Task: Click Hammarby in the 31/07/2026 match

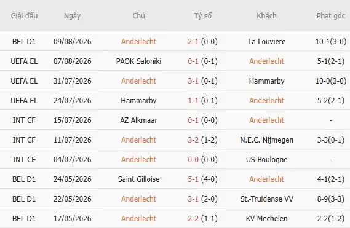Action: coord(267,81)
